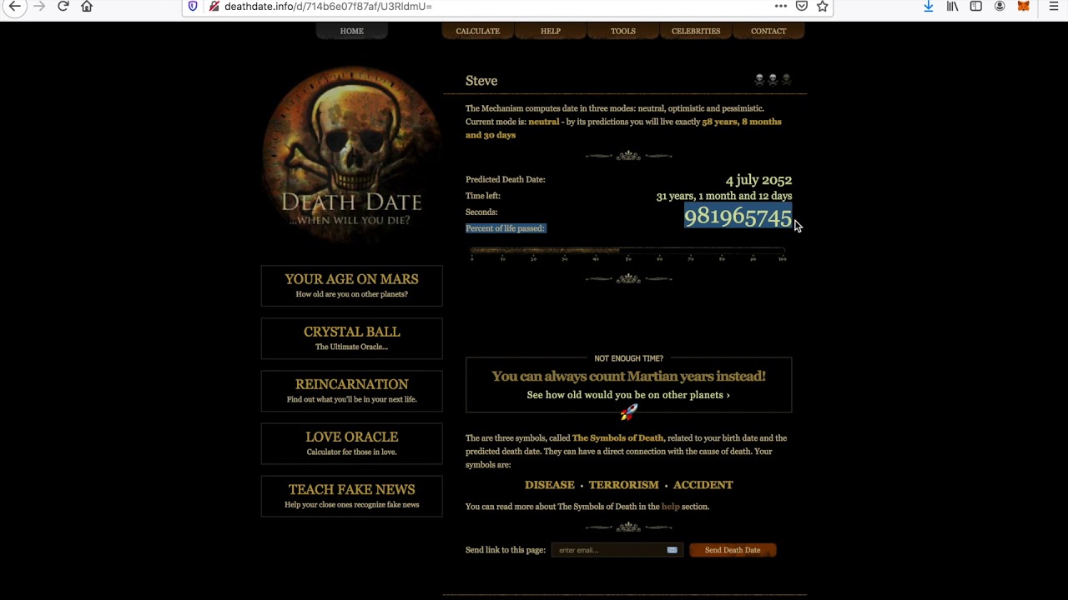Open the TOOLS menu item
The height and width of the screenshot is (600, 1068).
pos(623,31)
